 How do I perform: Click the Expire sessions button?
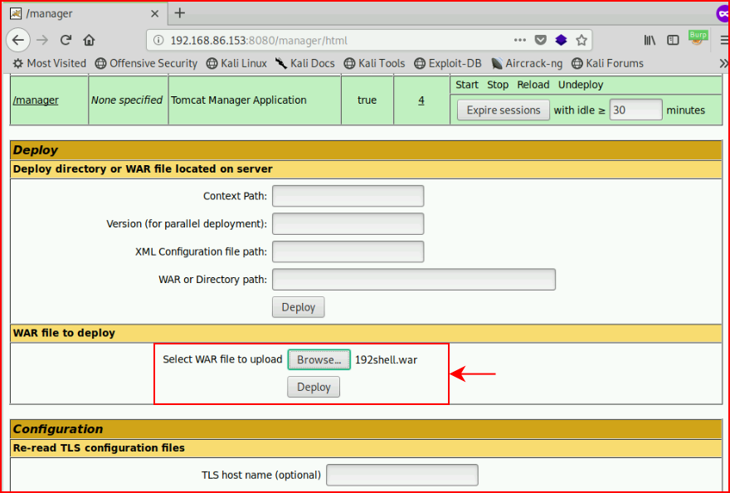pyautogui.click(x=504, y=110)
